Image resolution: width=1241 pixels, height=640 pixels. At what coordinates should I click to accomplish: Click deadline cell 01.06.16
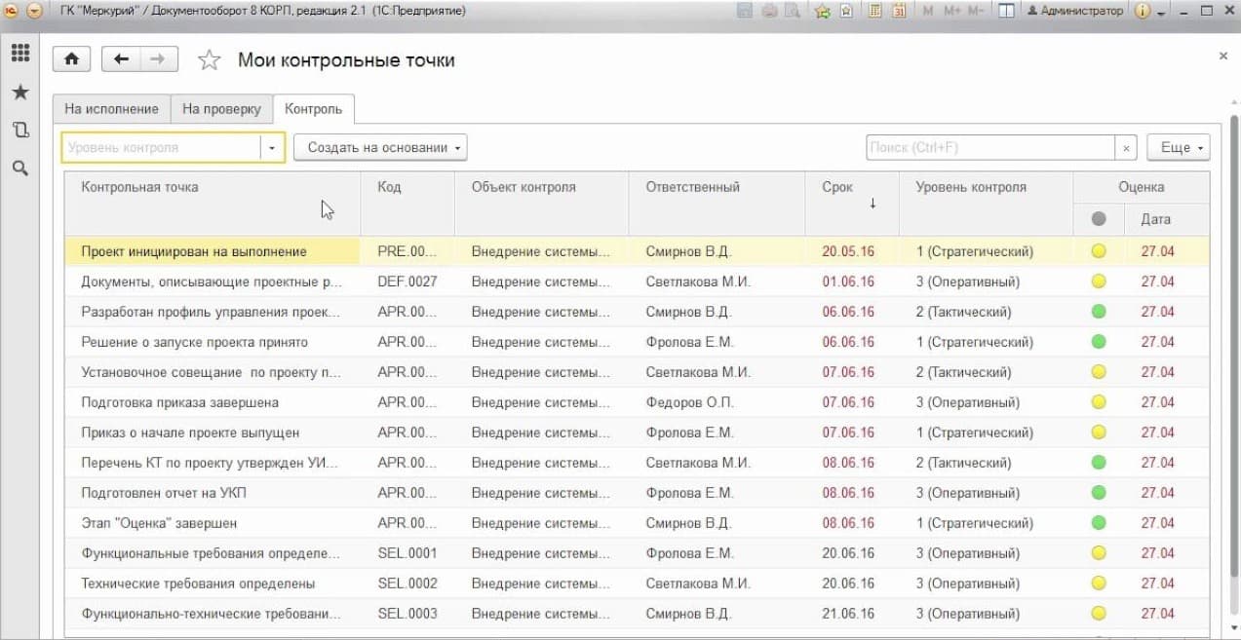(x=852, y=282)
